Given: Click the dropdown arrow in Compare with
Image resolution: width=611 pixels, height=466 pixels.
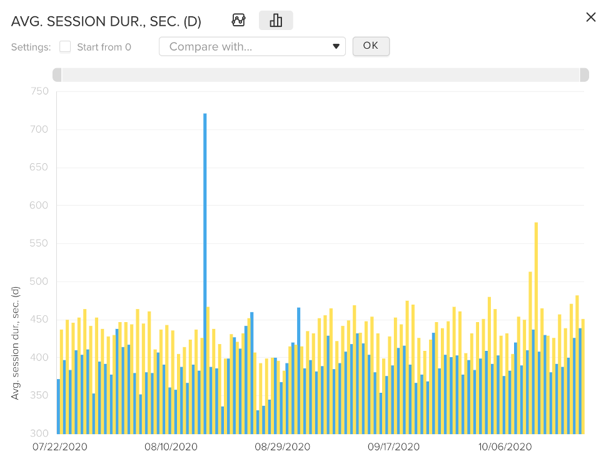Looking at the screenshot, I should click(336, 46).
